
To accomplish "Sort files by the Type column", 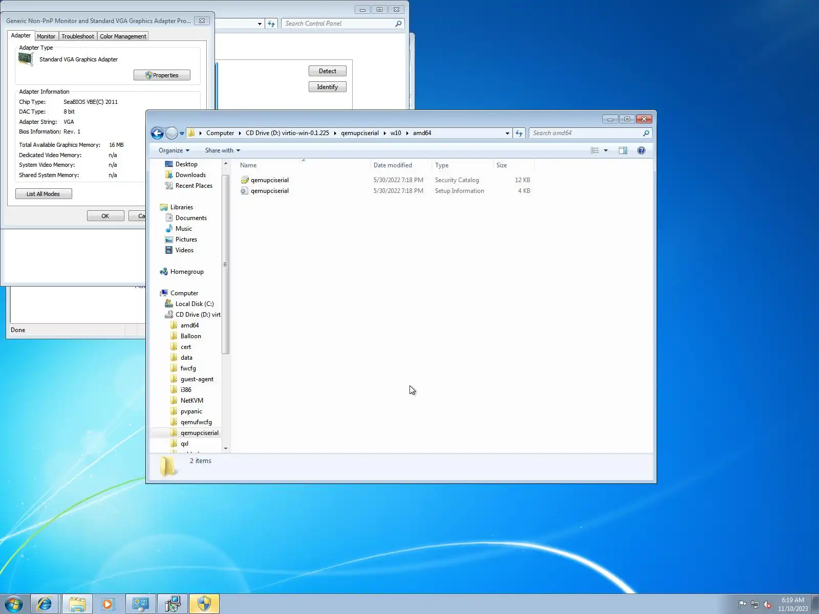I will [462, 165].
